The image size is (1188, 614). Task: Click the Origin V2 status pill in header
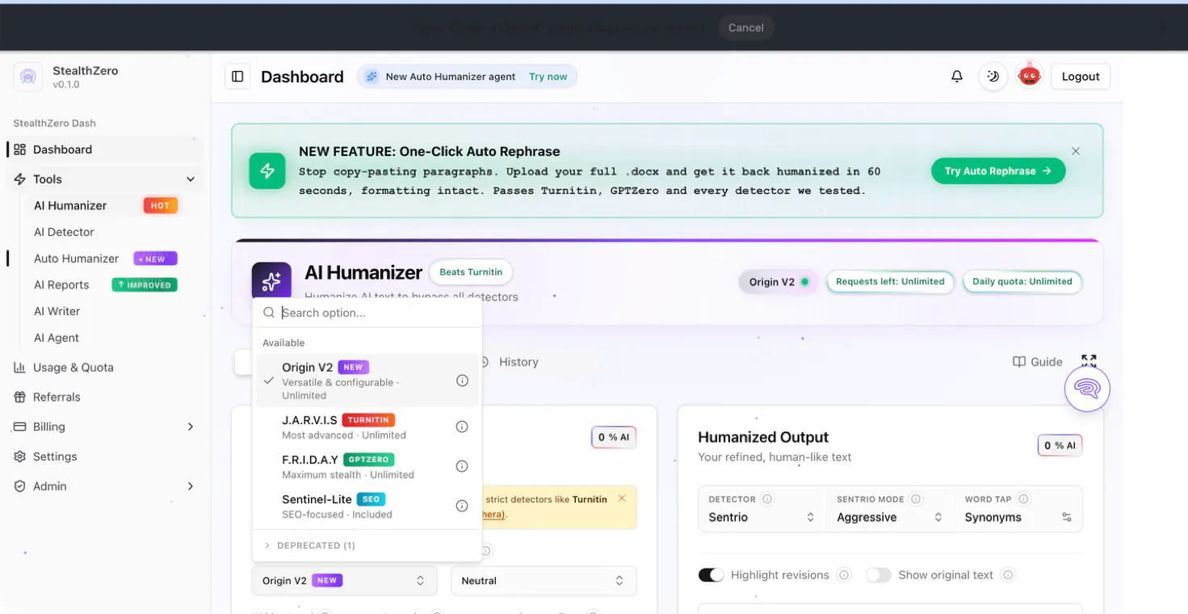(779, 282)
